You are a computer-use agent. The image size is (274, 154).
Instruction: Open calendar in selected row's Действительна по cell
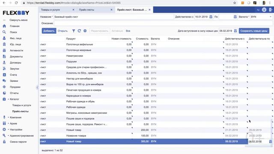(x=271, y=142)
